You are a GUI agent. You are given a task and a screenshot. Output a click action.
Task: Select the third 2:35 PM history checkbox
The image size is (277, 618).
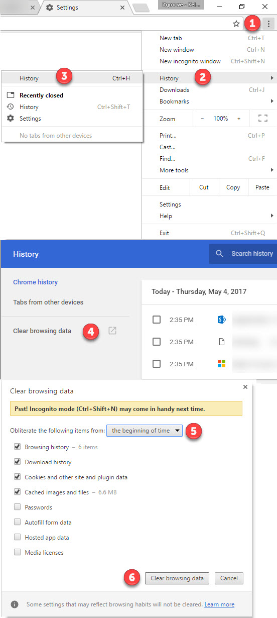pos(157,364)
